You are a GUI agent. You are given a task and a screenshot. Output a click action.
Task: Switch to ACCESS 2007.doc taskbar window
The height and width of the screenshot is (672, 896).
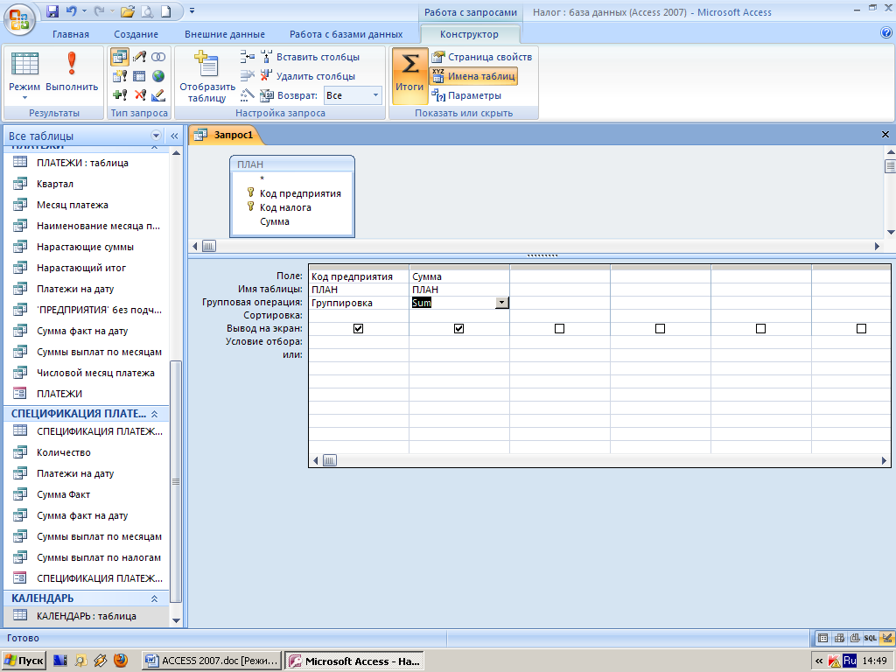tap(212, 661)
